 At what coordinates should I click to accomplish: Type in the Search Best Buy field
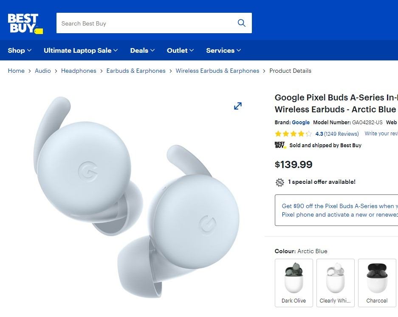pos(144,23)
